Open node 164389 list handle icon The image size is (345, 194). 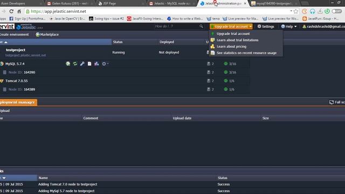pyautogui.click(x=4, y=89)
